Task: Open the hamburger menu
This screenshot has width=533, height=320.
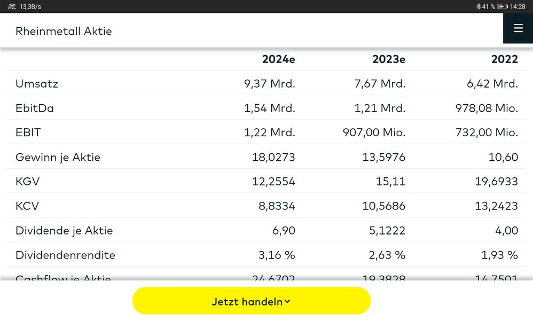Action: point(518,29)
